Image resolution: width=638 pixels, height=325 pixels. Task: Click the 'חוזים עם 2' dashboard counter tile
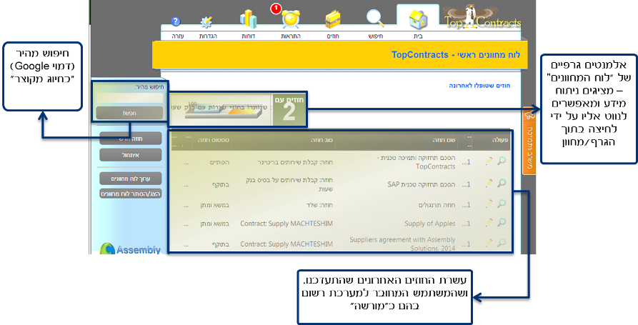(289, 109)
